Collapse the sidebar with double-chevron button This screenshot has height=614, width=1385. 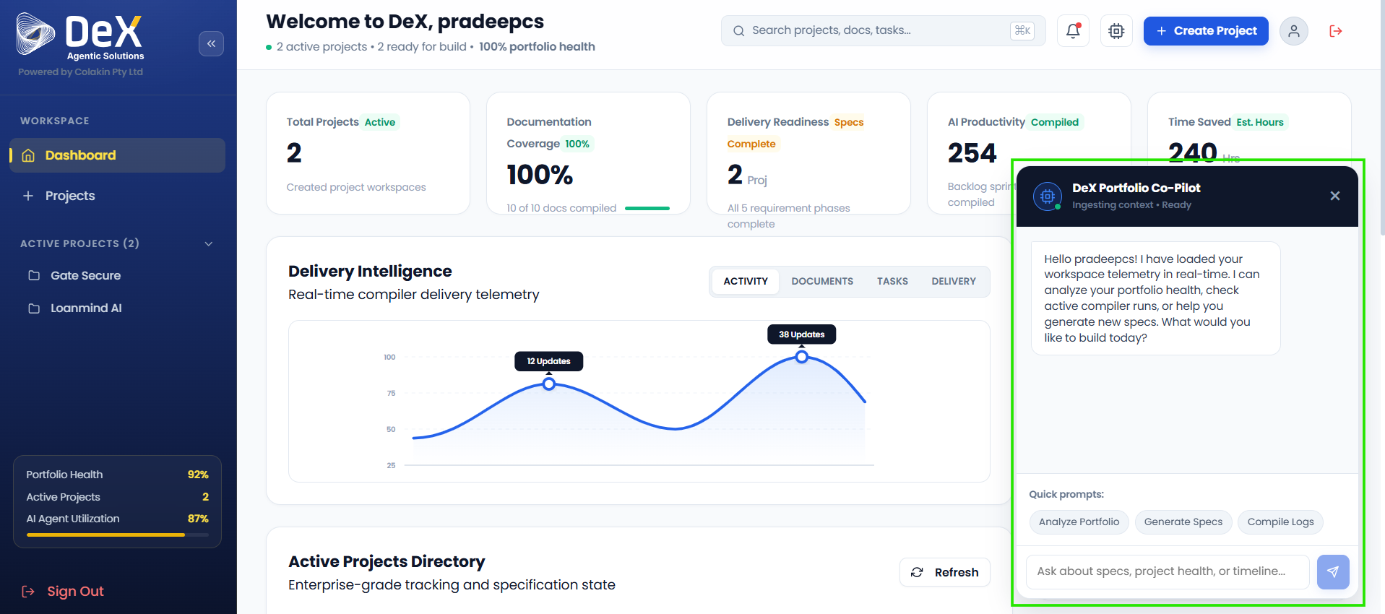tap(211, 43)
